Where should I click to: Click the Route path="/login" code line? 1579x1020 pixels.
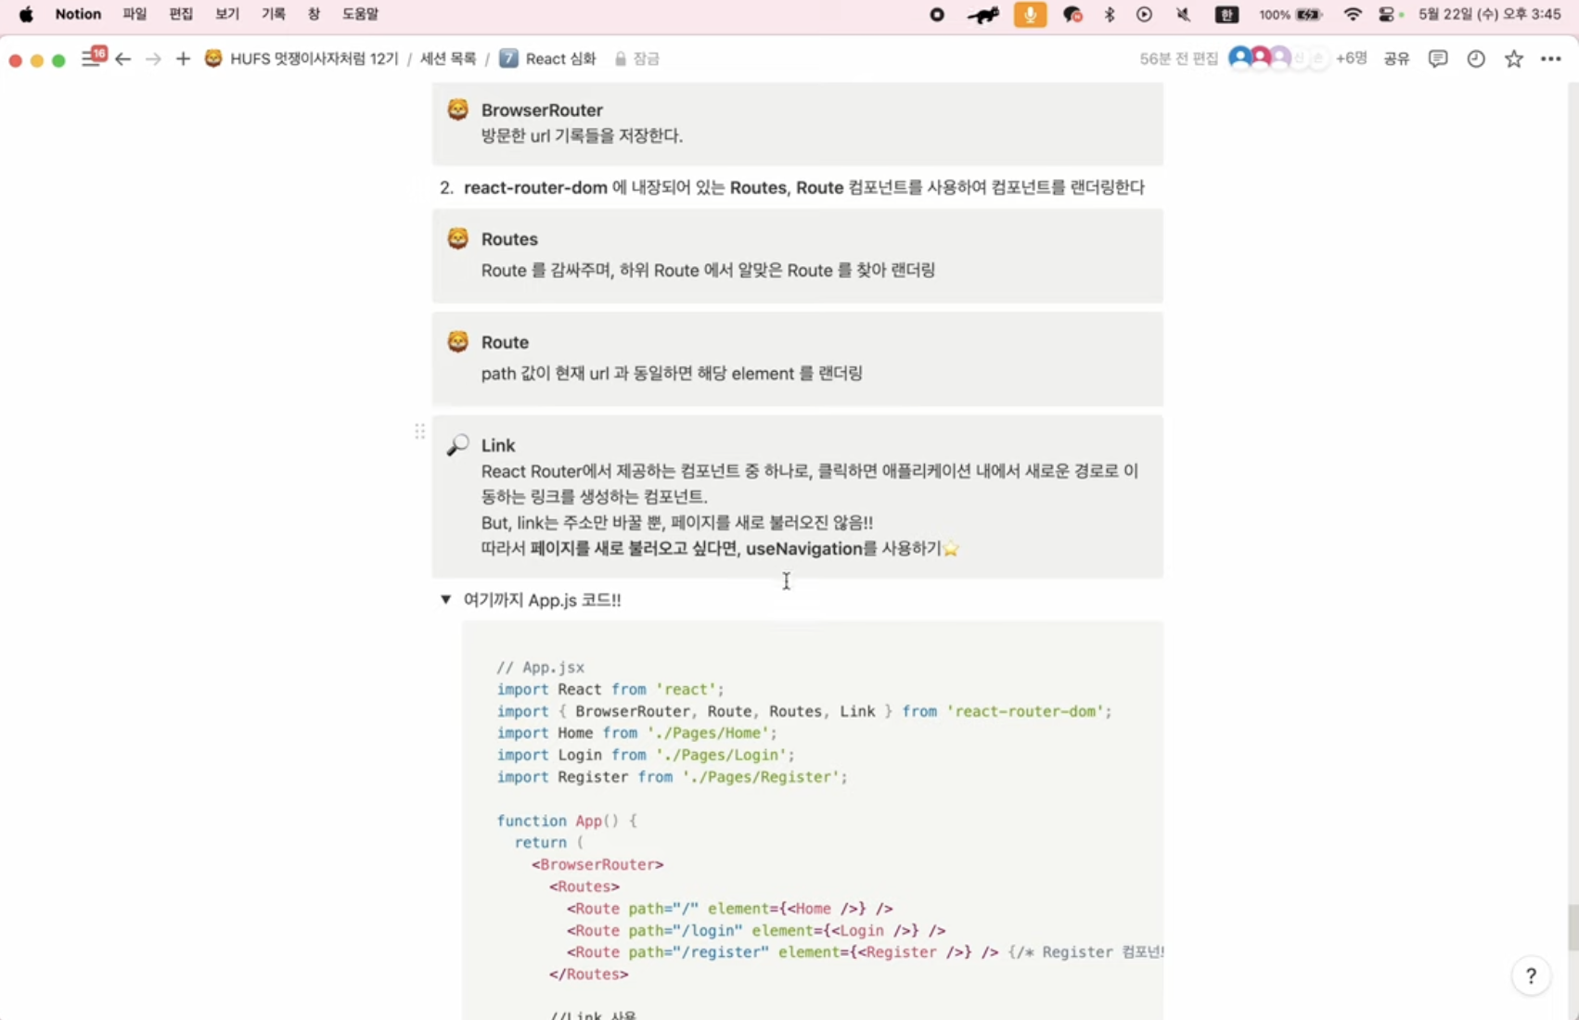point(756,930)
